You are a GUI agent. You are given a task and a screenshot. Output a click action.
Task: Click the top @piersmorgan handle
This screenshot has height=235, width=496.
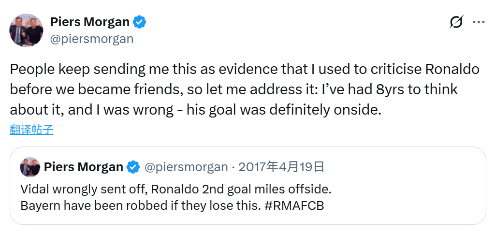point(91,39)
